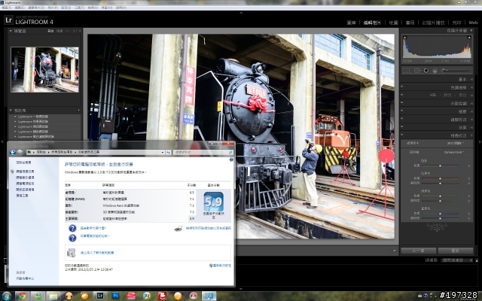Open the file explorer folder taskbar icon
This screenshot has height=301, width=482.
[x=53, y=296]
